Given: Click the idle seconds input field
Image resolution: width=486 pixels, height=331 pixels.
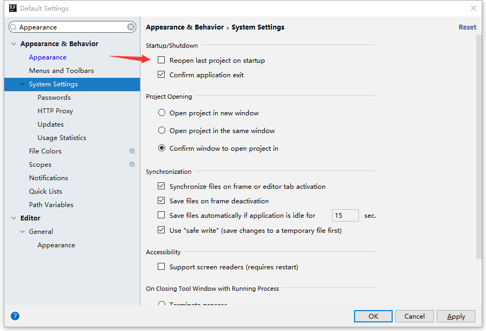Looking at the screenshot, I should 345,216.
